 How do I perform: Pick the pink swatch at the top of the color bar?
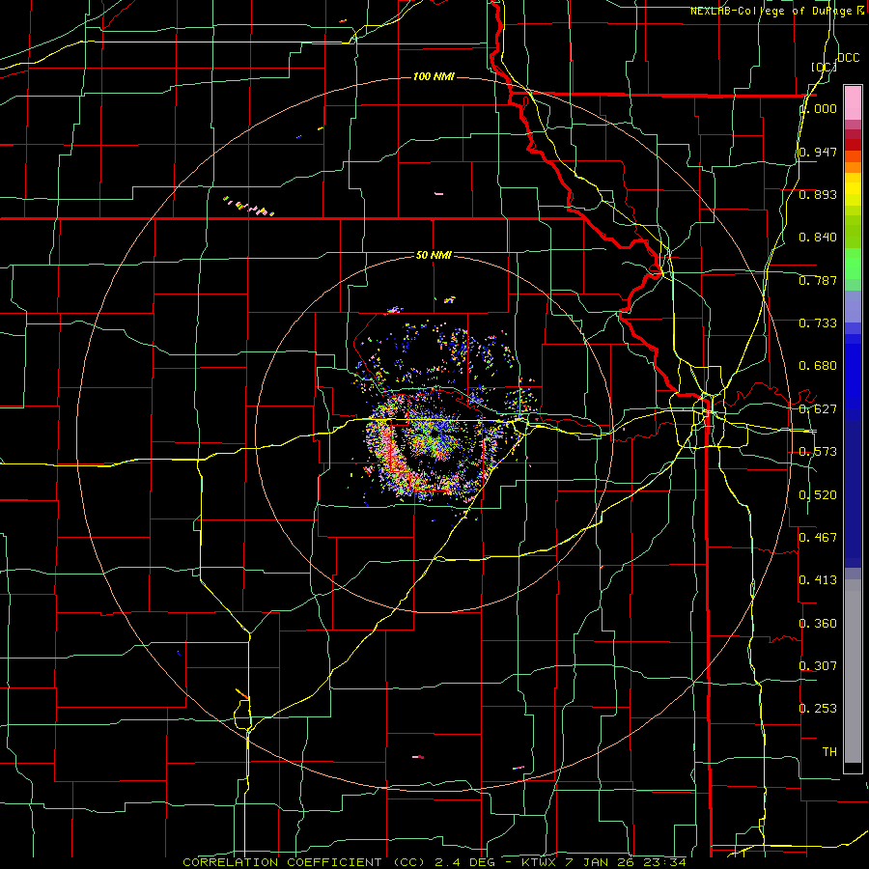(x=853, y=103)
